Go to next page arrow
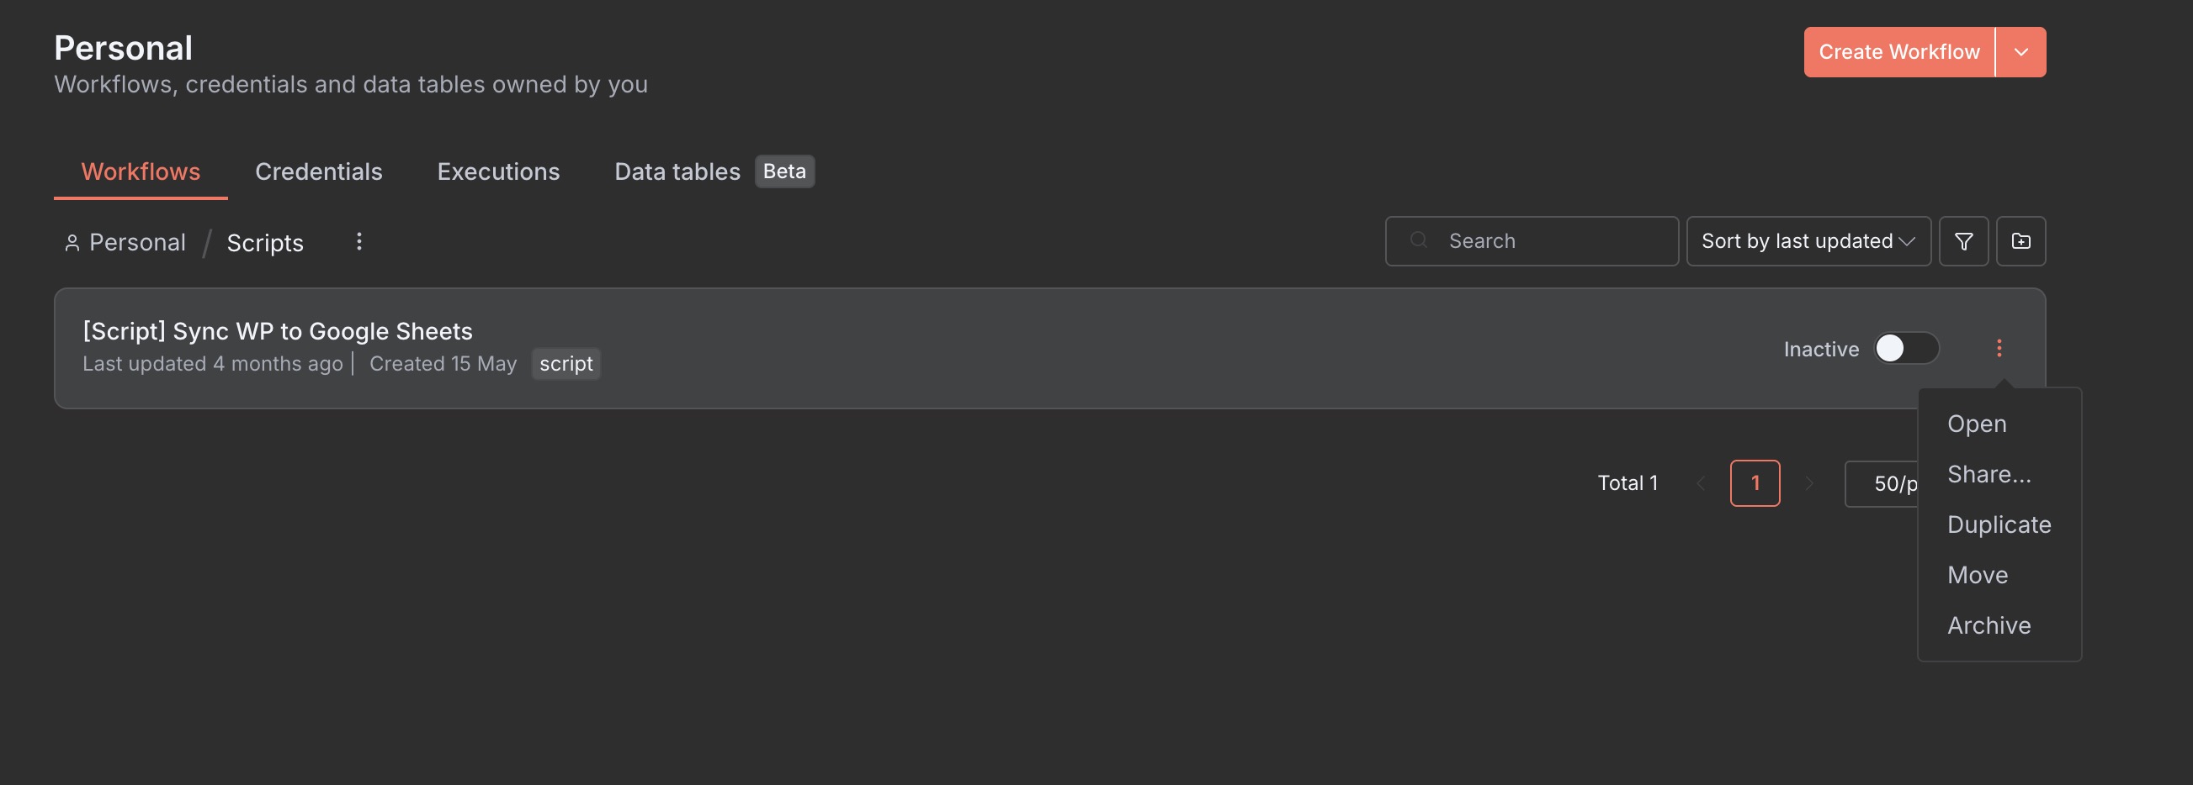Viewport: 2193px width, 785px height. 1809,483
